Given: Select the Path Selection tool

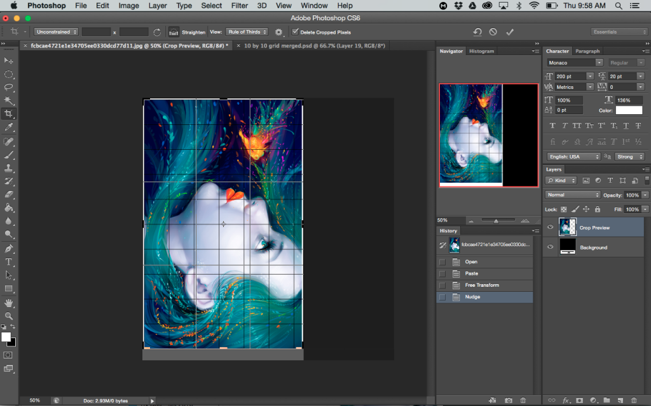Looking at the screenshot, I should click(8, 275).
